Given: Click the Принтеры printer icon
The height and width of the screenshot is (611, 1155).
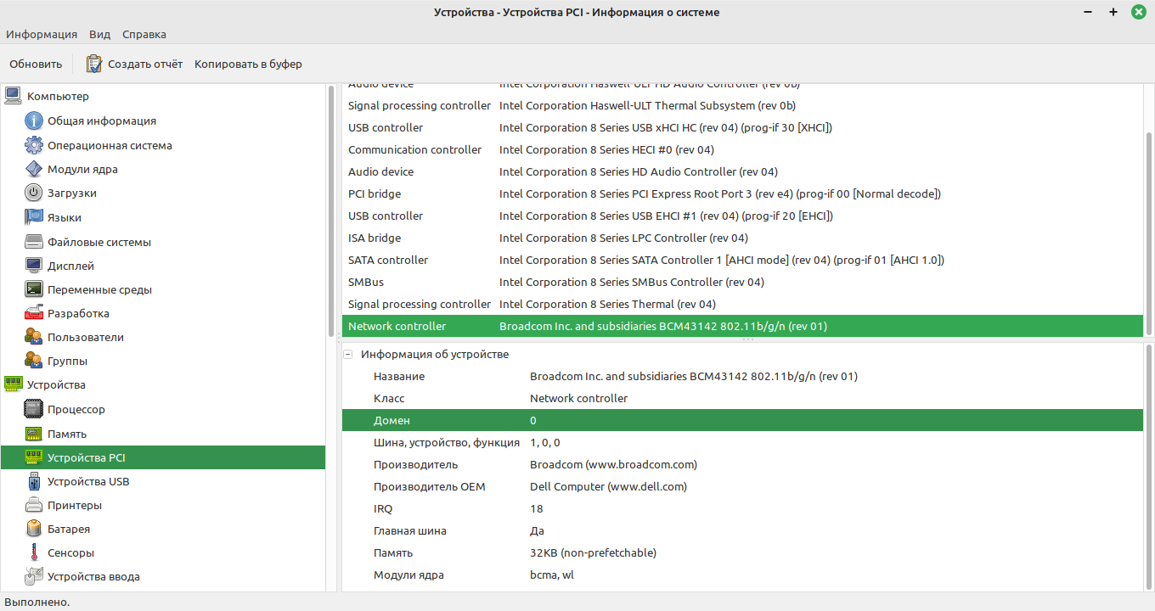Looking at the screenshot, I should (34, 505).
